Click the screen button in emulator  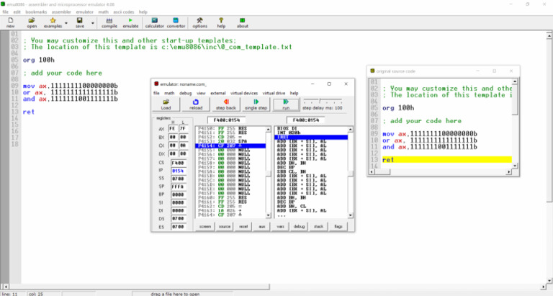tap(205, 226)
